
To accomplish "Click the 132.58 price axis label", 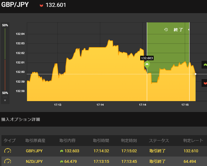I will [20, 91].
